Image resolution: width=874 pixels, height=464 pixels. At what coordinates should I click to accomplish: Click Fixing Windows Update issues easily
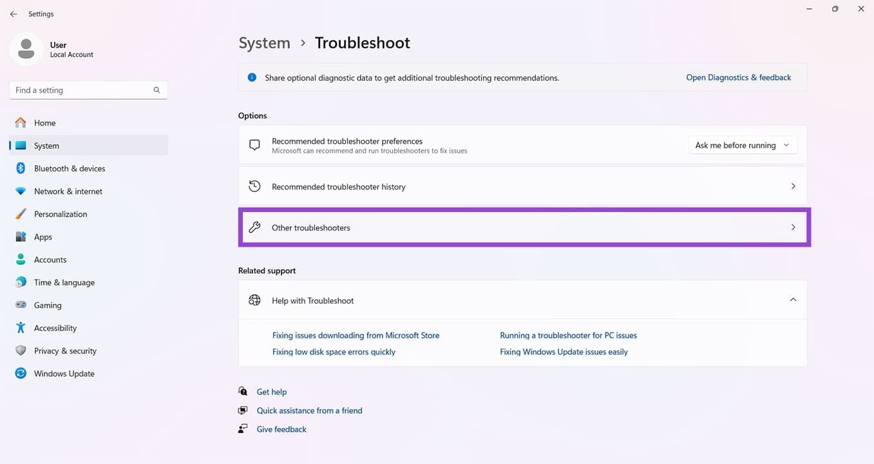click(564, 351)
